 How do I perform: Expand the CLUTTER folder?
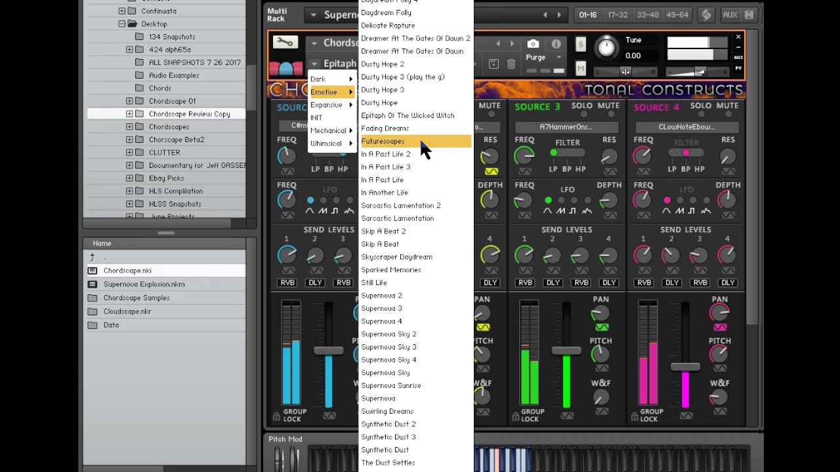[129, 152]
